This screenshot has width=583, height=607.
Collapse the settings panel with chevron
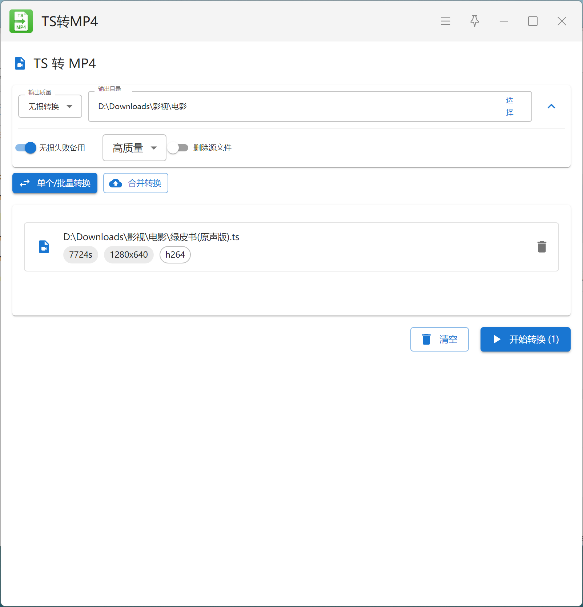[x=551, y=106]
